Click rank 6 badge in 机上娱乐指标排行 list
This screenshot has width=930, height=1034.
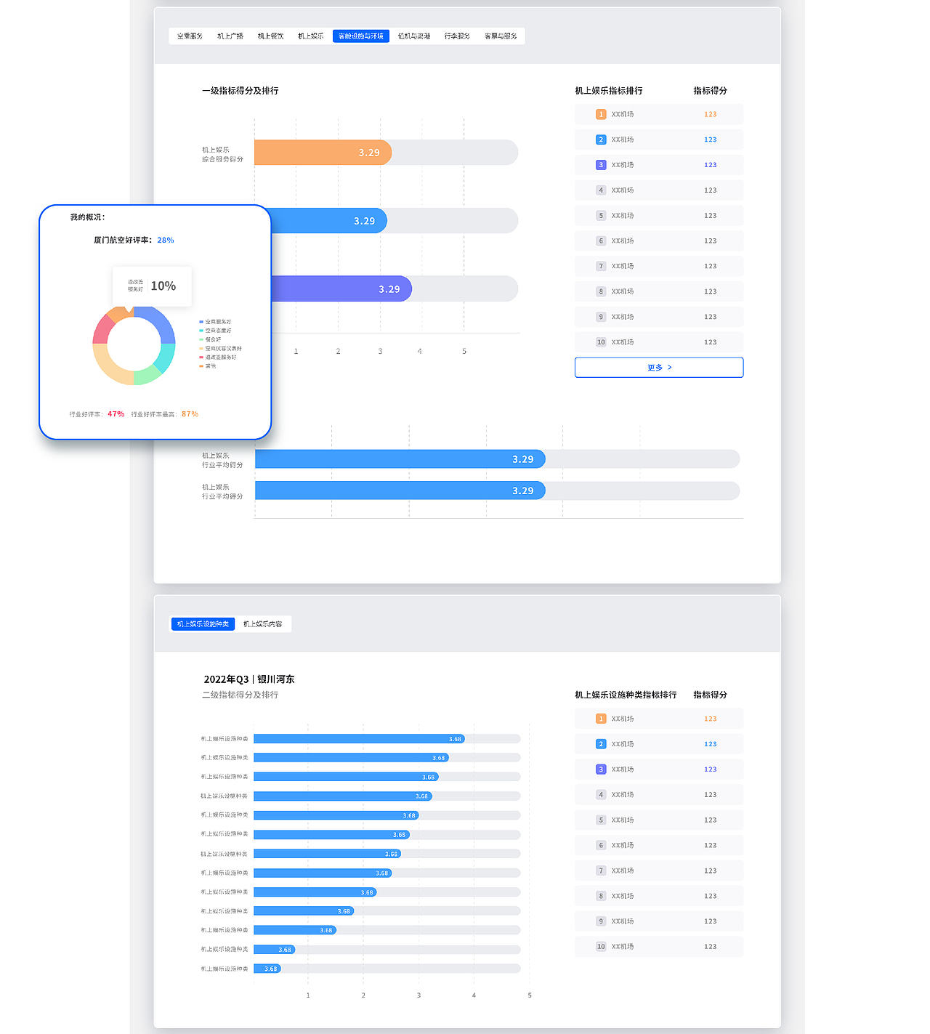point(601,241)
